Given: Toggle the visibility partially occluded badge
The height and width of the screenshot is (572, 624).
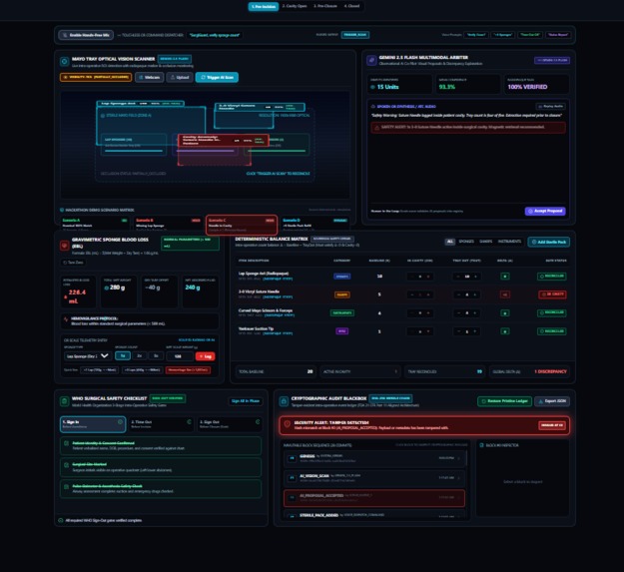Looking at the screenshot, I should click(x=96, y=77).
